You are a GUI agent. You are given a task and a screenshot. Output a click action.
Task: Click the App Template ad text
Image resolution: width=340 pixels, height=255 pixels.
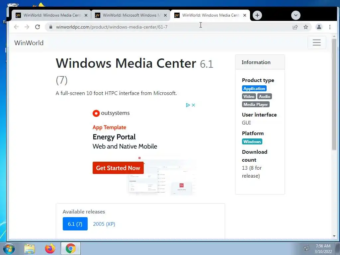click(x=109, y=127)
